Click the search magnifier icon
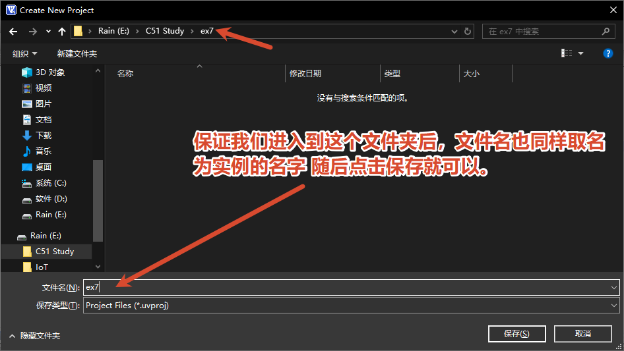Screen dimensions: 624x351 [x=606, y=31]
